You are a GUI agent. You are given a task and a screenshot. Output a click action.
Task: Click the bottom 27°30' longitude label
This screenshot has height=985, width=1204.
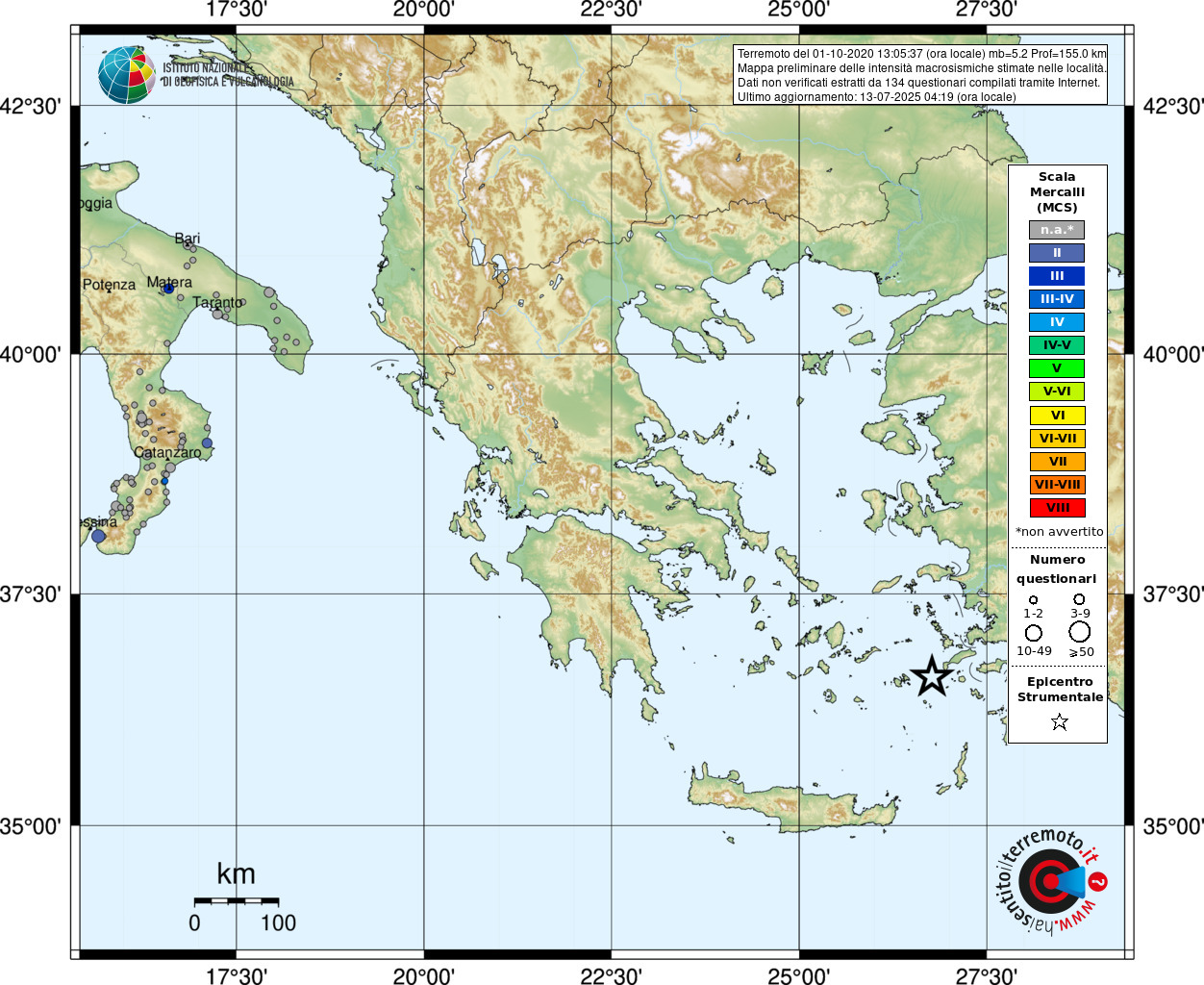click(986, 975)
